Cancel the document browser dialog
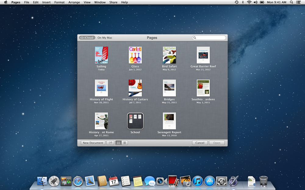The height and width of the screenshot is (190, 305). 200,143
